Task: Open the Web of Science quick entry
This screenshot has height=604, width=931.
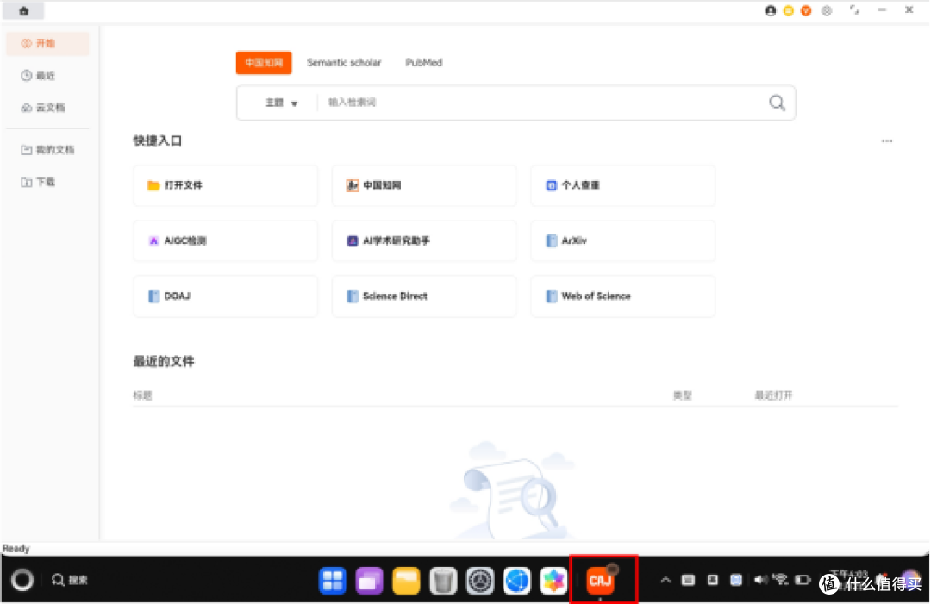Action: coord(623,296)
